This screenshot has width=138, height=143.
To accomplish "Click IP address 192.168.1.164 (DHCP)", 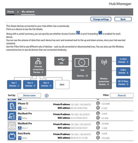I will pos(81,105).
